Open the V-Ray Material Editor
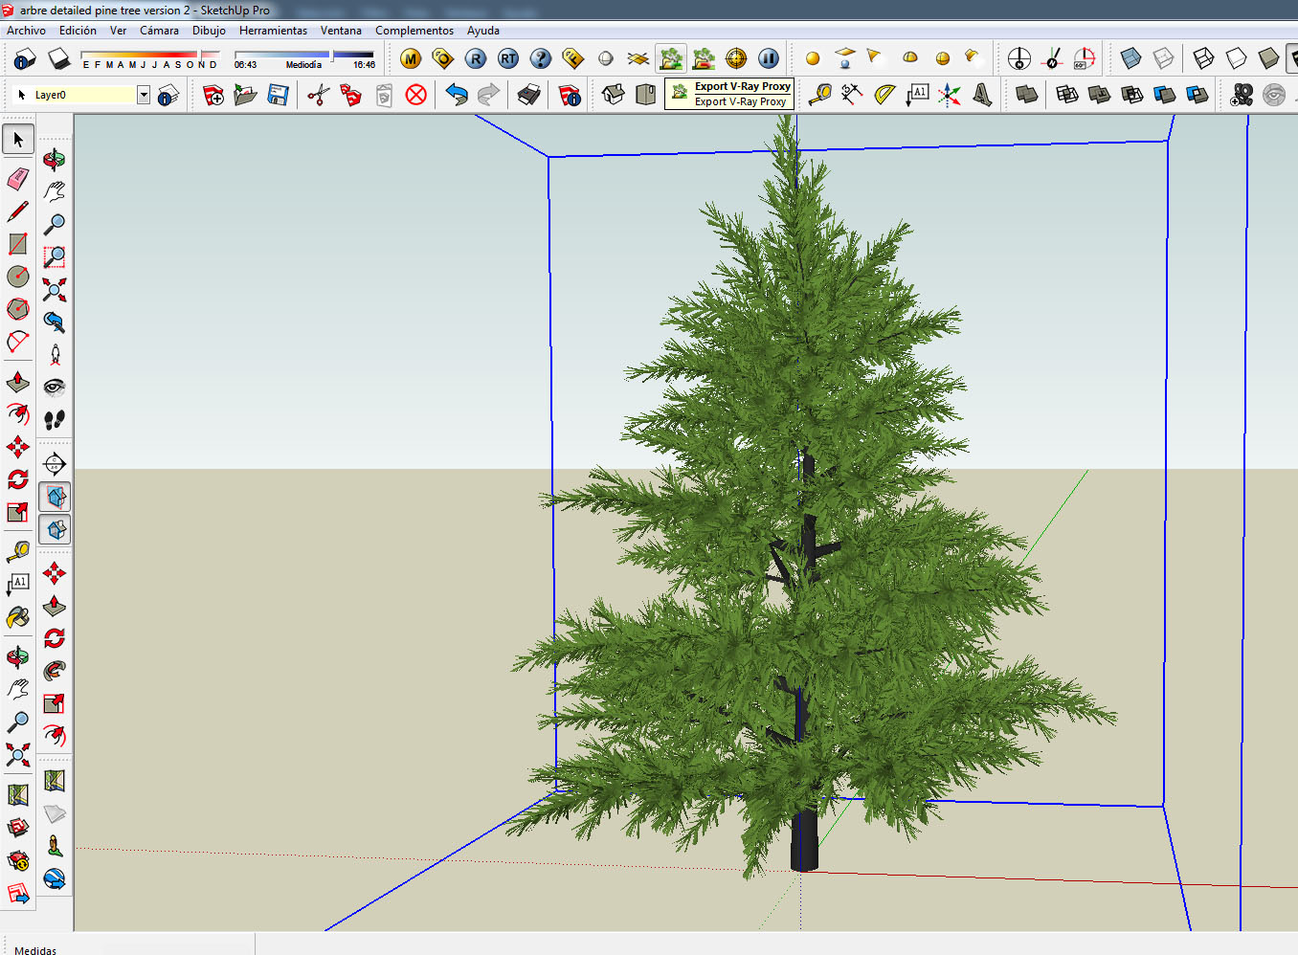Image resolution: width=1298 pixels, height=955 pixels. point(411,58)
